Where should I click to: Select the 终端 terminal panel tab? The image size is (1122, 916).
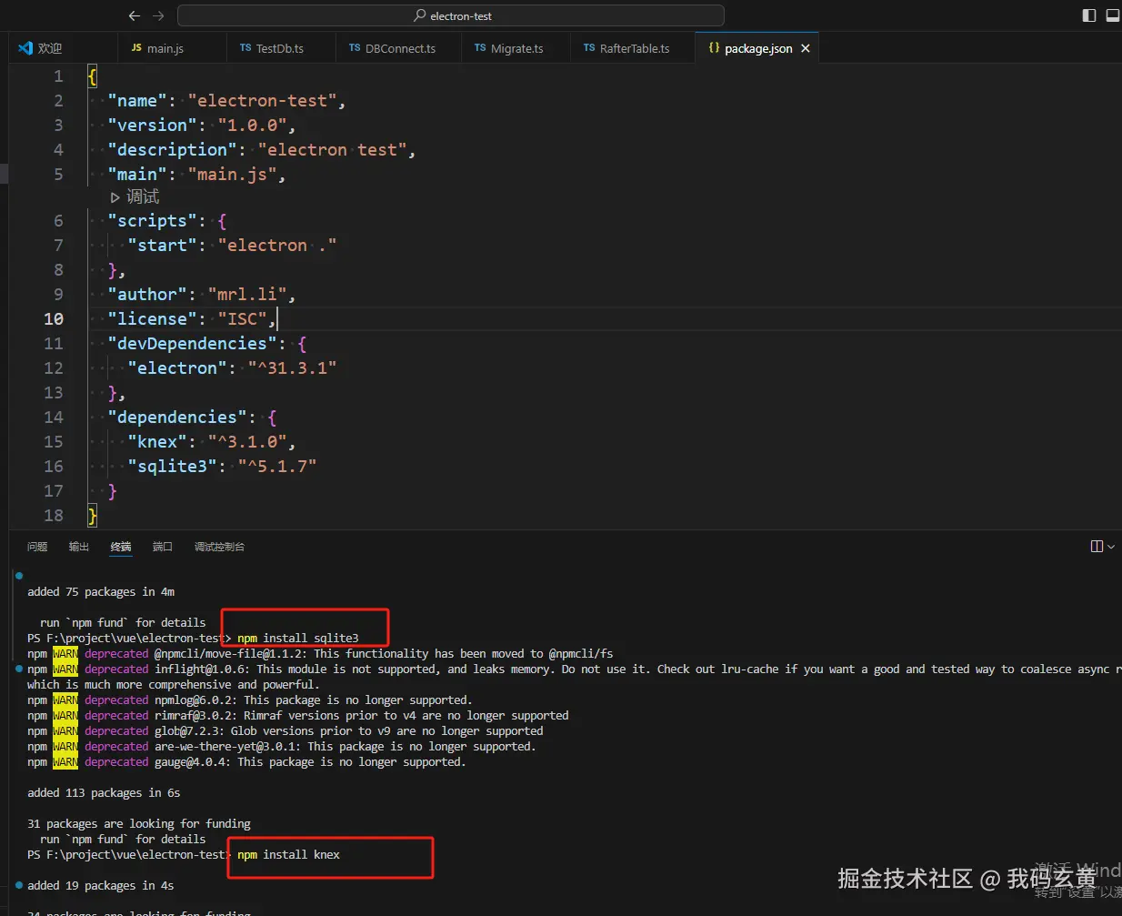coord(121,547)
